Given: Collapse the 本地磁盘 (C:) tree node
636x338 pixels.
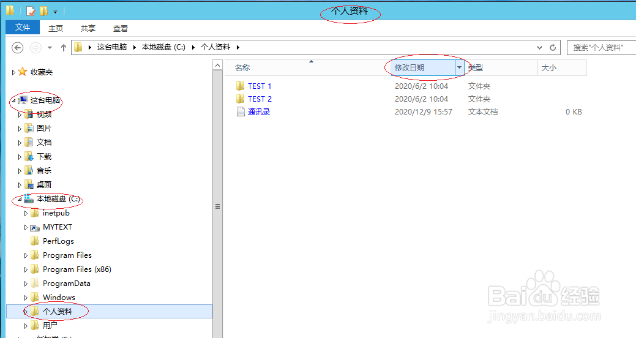Looking at the screenshot, I should click(20, 199).
